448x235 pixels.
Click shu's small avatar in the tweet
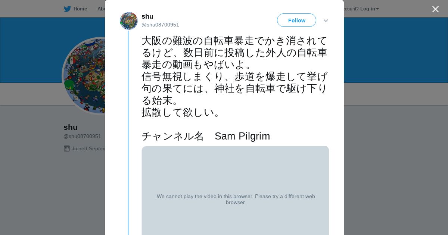tap(129, 21)
